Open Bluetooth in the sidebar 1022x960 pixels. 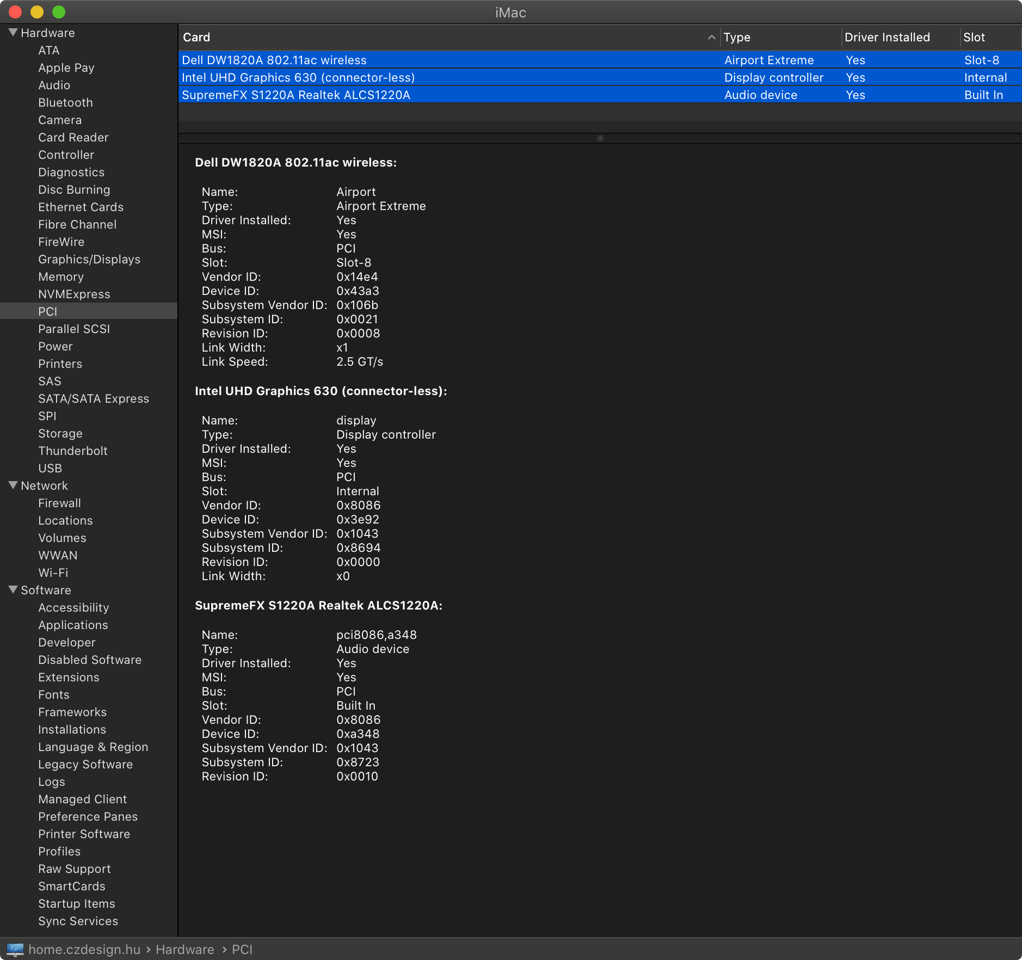pos(65,102)
